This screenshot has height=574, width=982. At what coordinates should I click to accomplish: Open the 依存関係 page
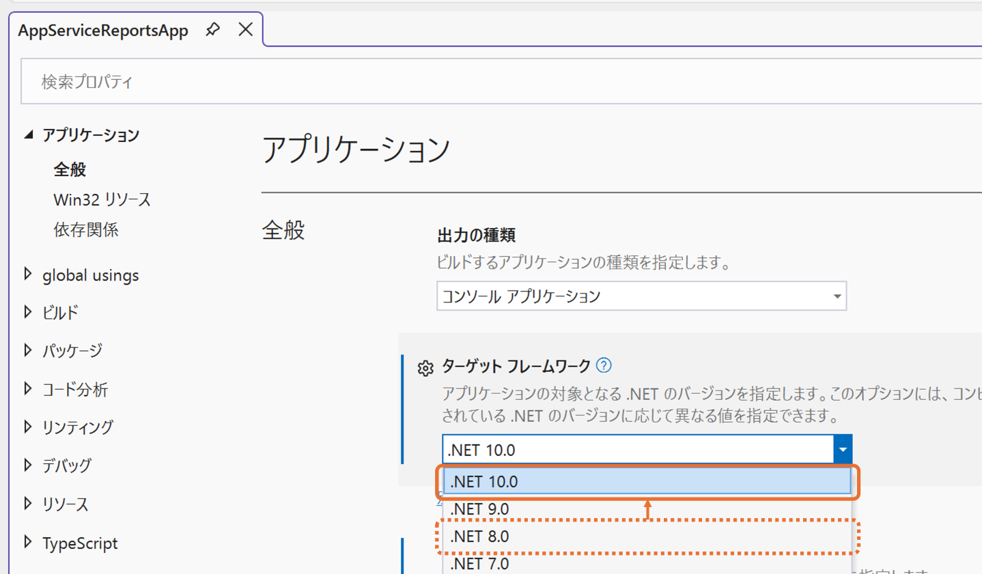point(86,229)
